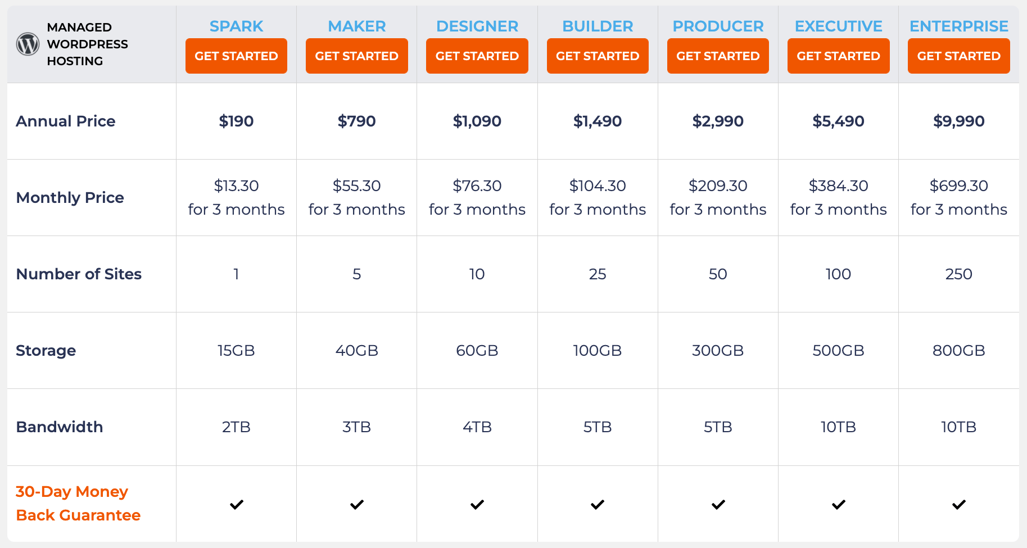1027x548 pixels.
Task: Choose Get Started under Designer
Action: pos(477,56)
